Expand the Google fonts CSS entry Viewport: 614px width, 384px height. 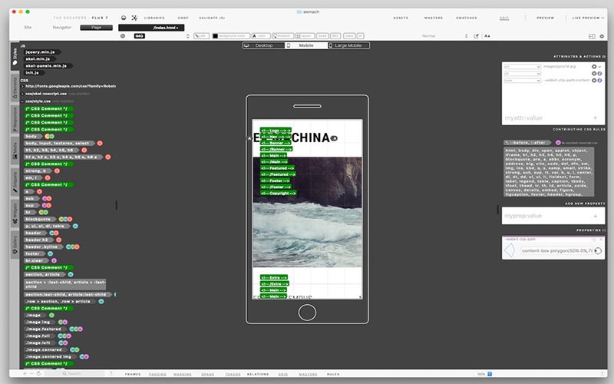[x=22, y=86]
